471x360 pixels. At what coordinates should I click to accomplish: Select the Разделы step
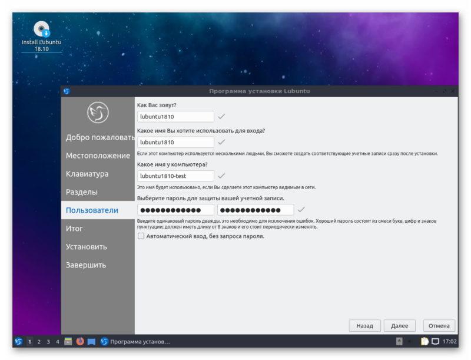[x=98, y=192]
